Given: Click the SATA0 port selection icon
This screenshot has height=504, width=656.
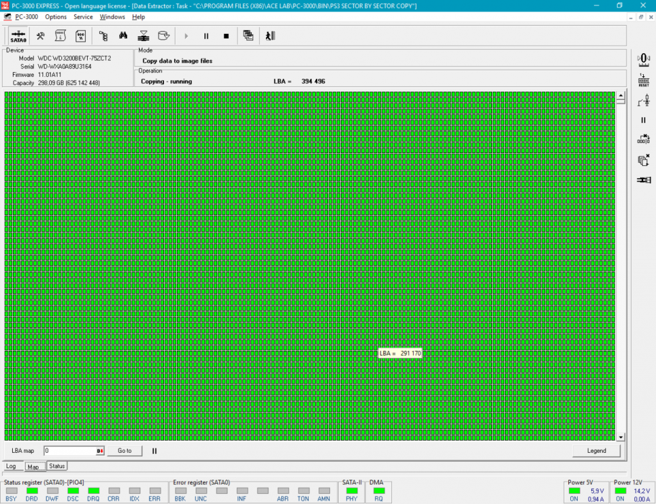Looking at the screenshot, I should click(x=19, y=37).
